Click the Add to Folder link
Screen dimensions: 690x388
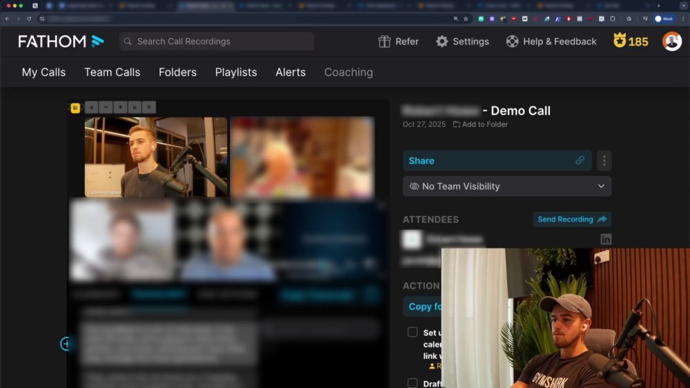480,125
